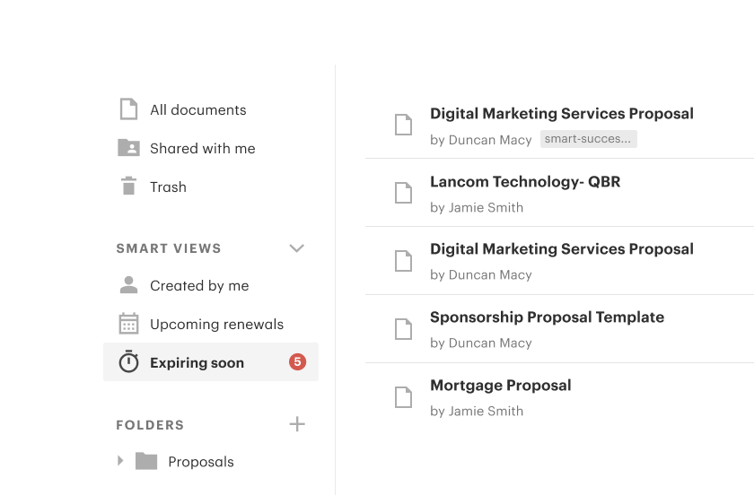Select the Upcoming renewals label
The height and width of the screenshot is (495, 754).
[216, 324]
